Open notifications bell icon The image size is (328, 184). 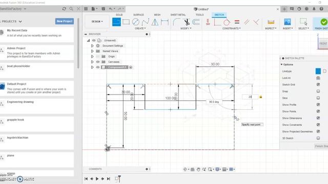click(x=314, y=9)
